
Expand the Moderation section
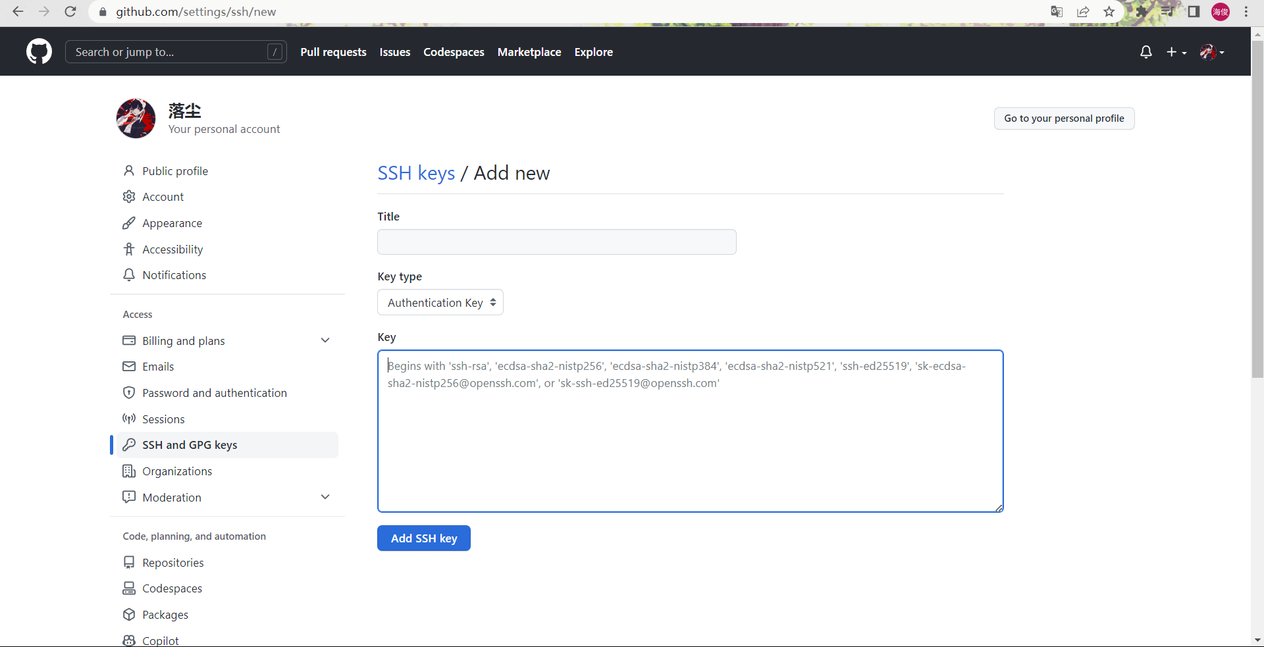(x=325, y=497)
